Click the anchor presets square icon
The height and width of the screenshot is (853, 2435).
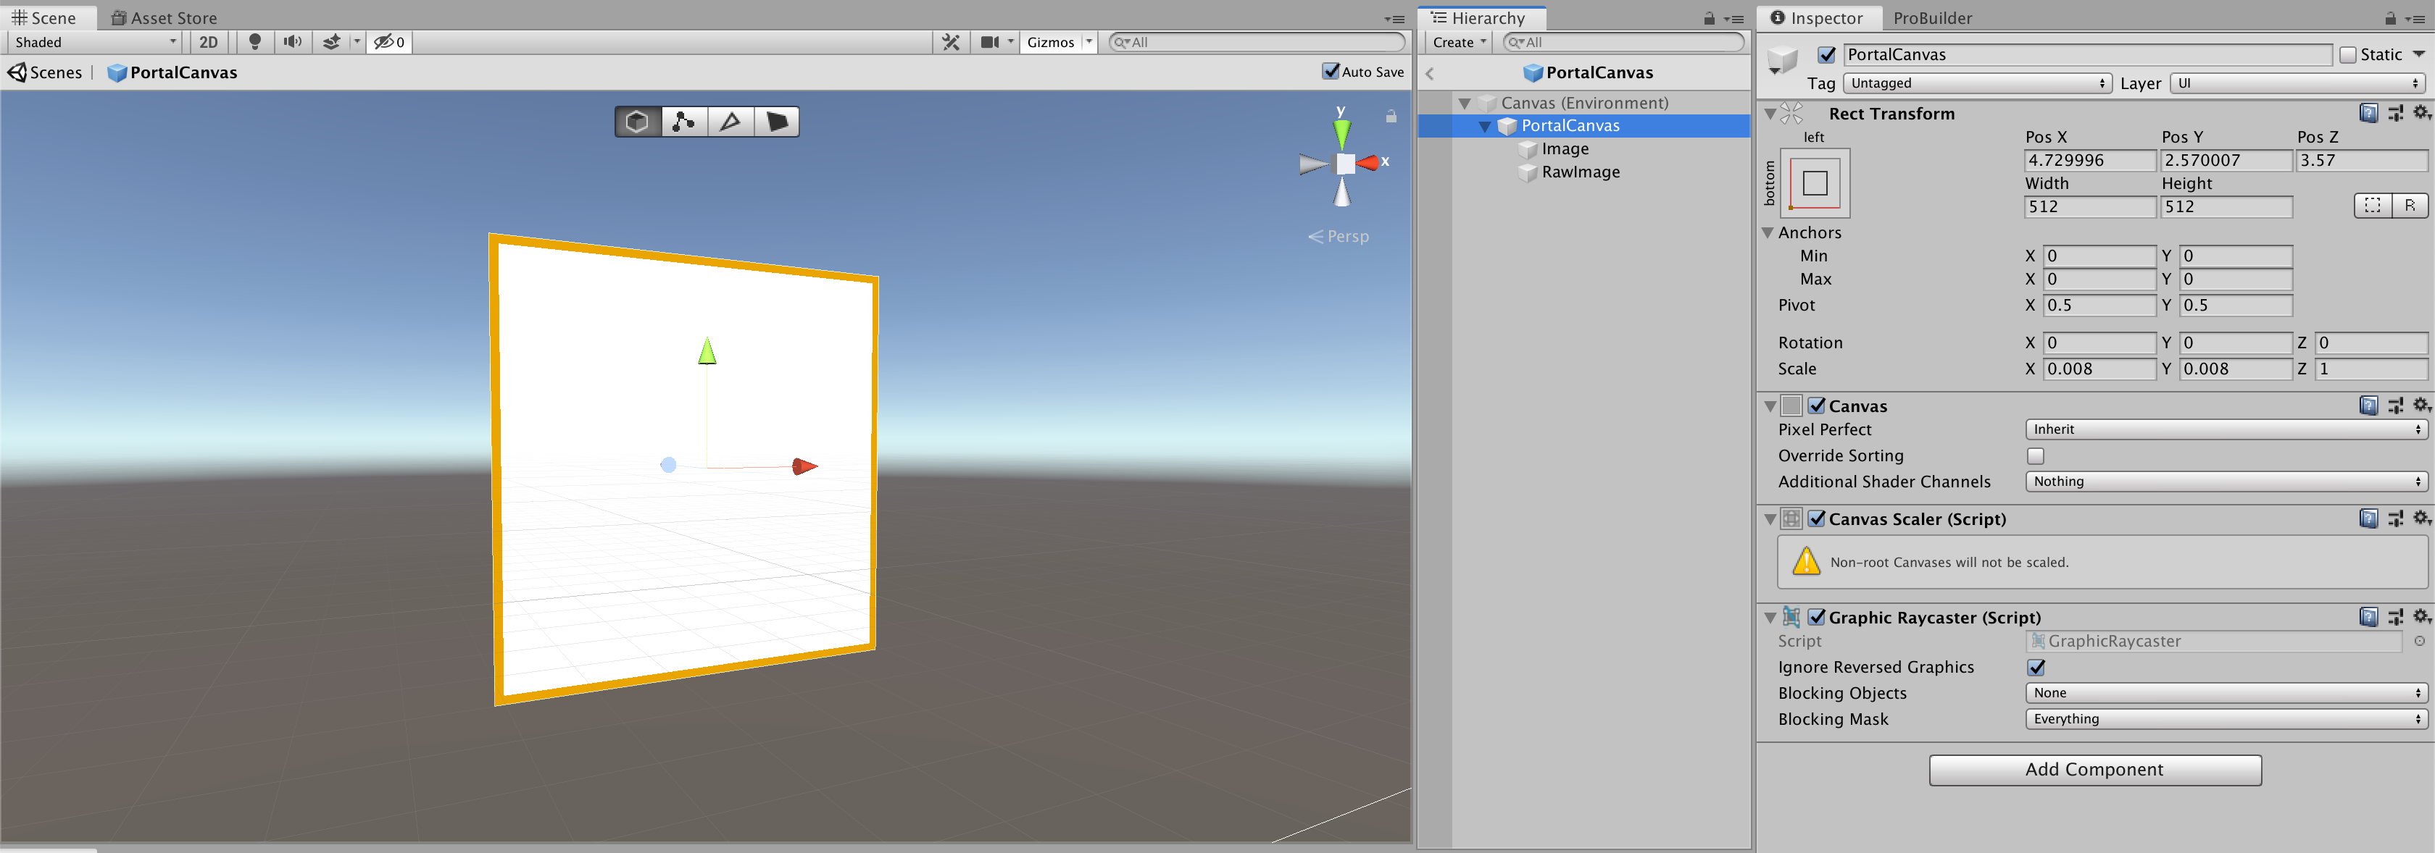pyautogui.click(x=1814, y=183)
